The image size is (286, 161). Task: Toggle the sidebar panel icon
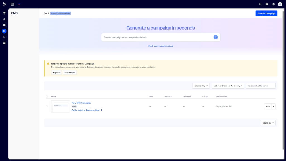pos(13,4)
